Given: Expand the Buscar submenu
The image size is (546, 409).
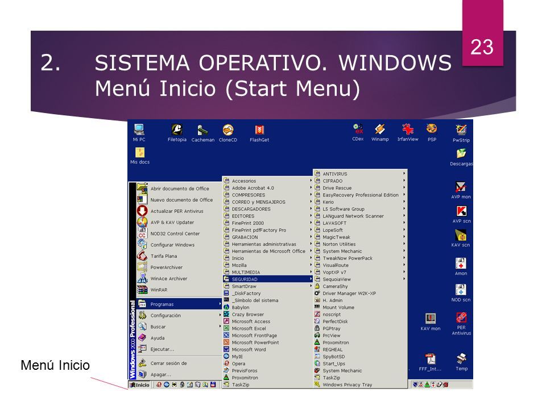Looking at the screenshot, I should (x=179, y=327).
